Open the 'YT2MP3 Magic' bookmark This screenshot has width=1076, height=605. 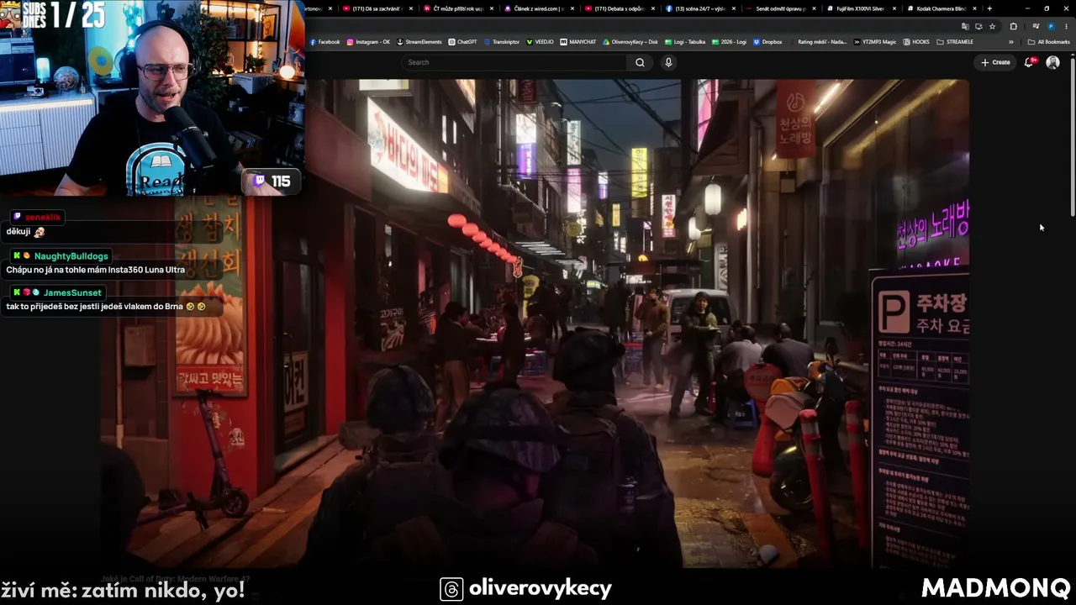(x=875, y=42)
